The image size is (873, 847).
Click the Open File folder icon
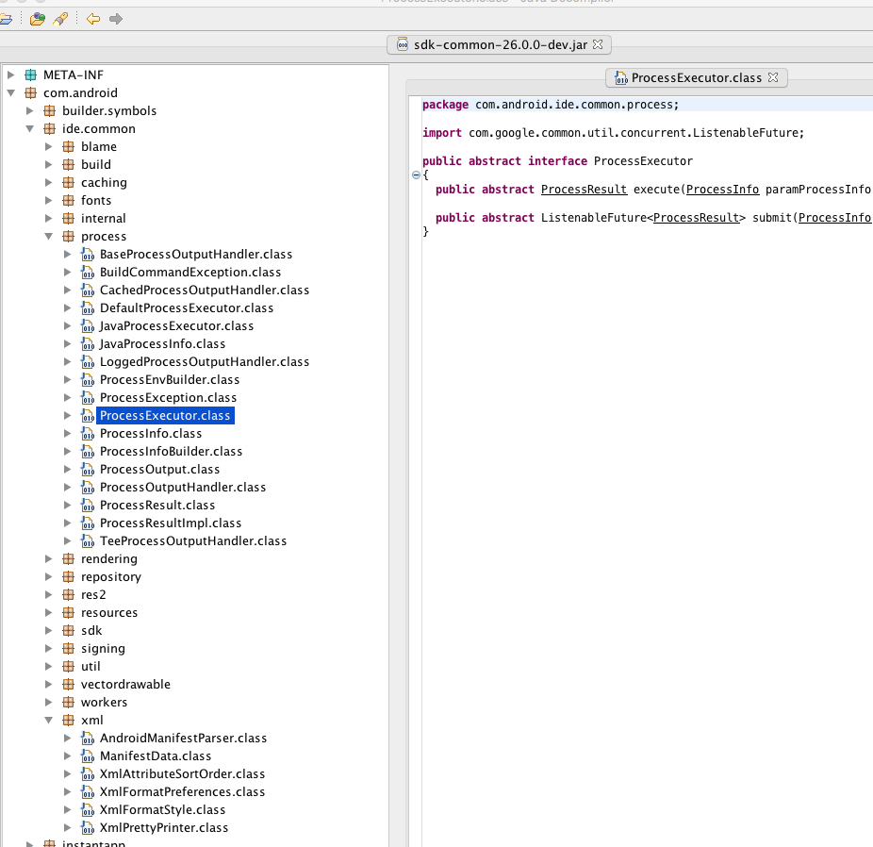[x=5, y=18]
